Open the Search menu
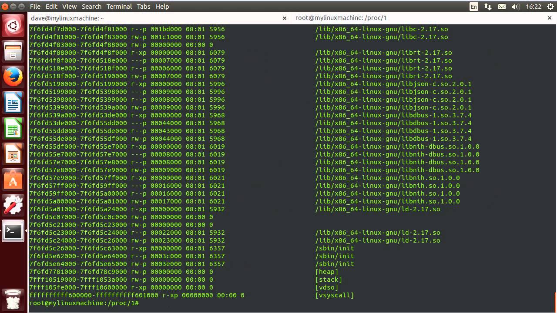 tap(91, 7)
